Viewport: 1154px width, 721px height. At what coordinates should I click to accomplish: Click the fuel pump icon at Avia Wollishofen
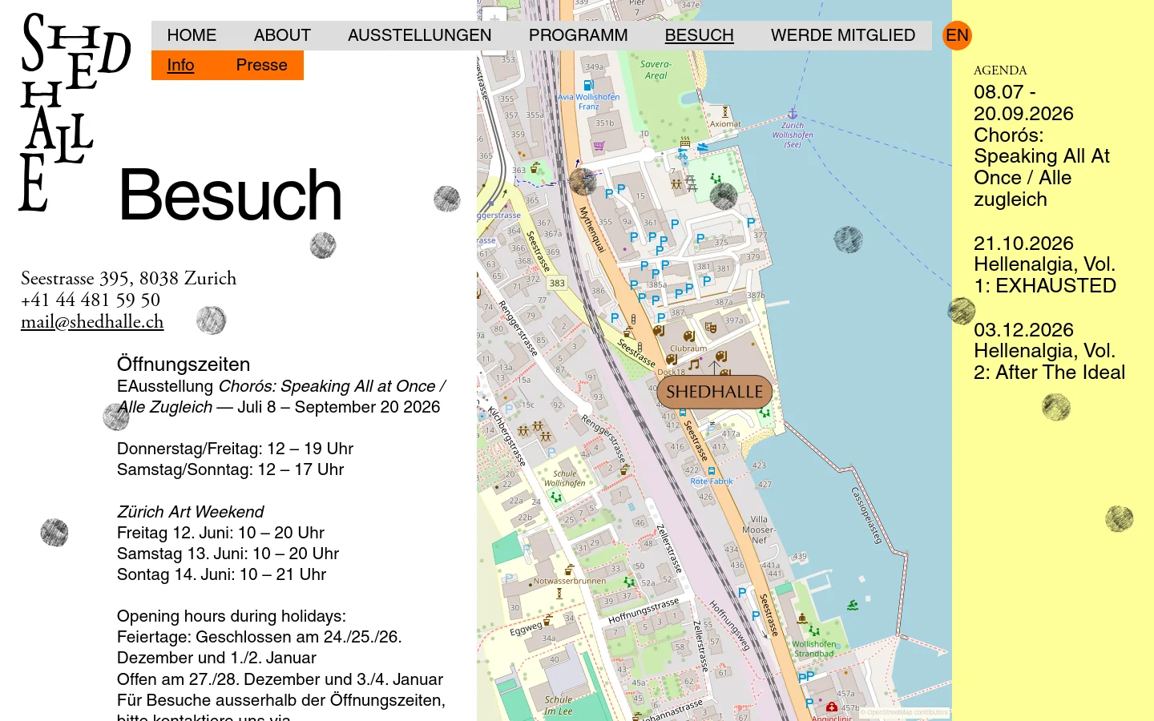coord(588,86)
